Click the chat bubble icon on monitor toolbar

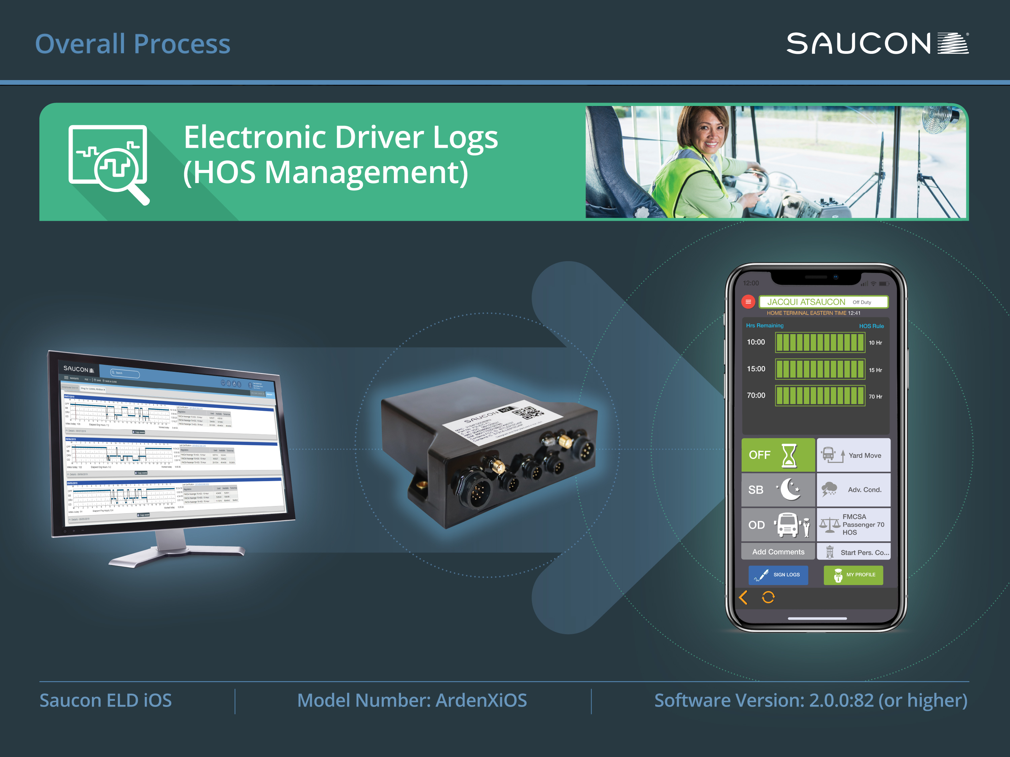click(x=223, y=383)
